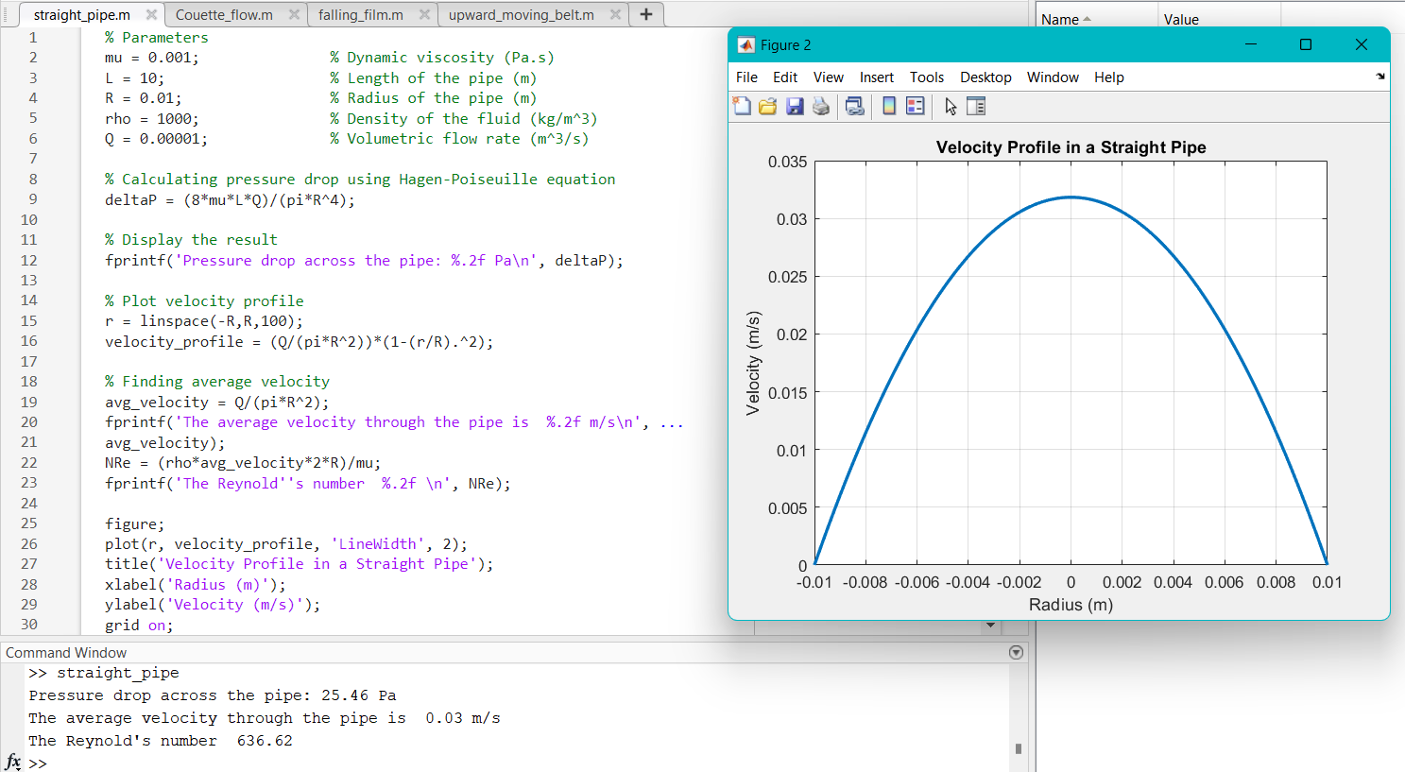Click line number 16 in the editor gutter
Viewport: 1405px width, 772px height.
tap(29, 341)
